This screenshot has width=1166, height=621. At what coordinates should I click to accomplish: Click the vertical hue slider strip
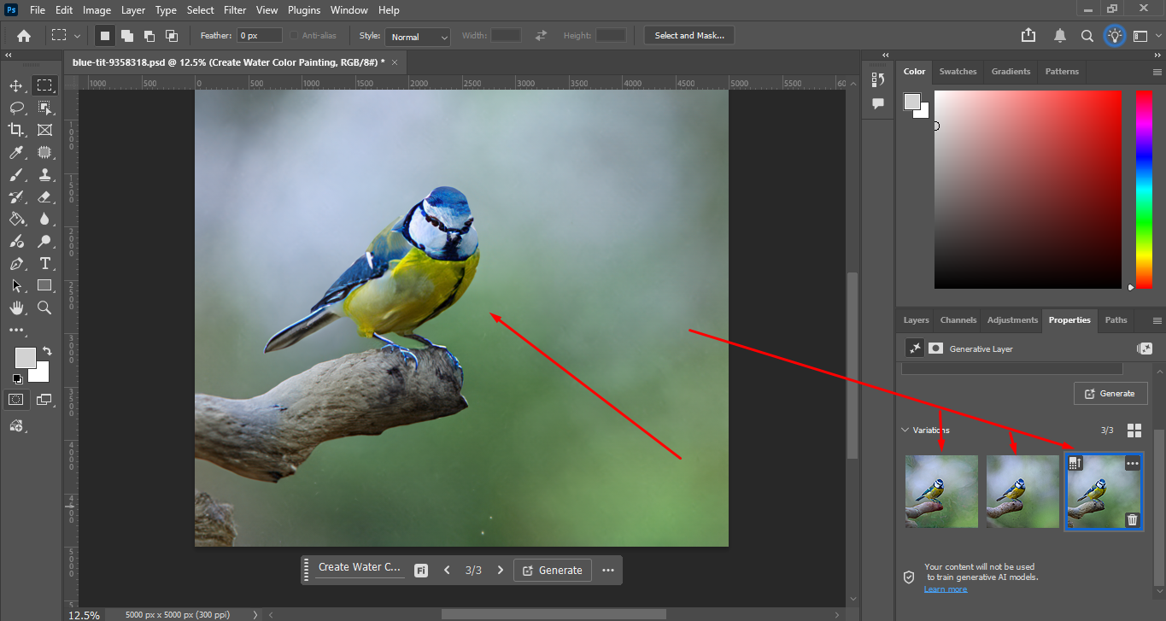(1143, 188)
